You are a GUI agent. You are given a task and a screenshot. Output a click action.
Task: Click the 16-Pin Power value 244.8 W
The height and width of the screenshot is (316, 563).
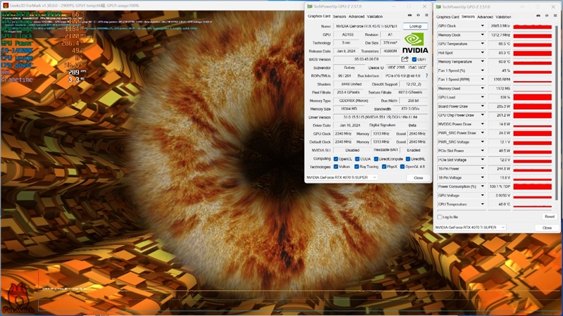point(500,168)
